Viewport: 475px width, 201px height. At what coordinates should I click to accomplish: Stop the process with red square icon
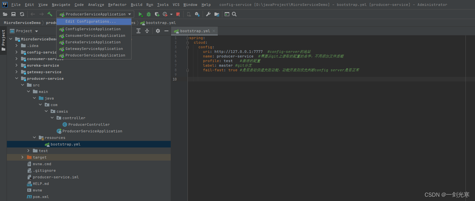[x=178, y=14]
